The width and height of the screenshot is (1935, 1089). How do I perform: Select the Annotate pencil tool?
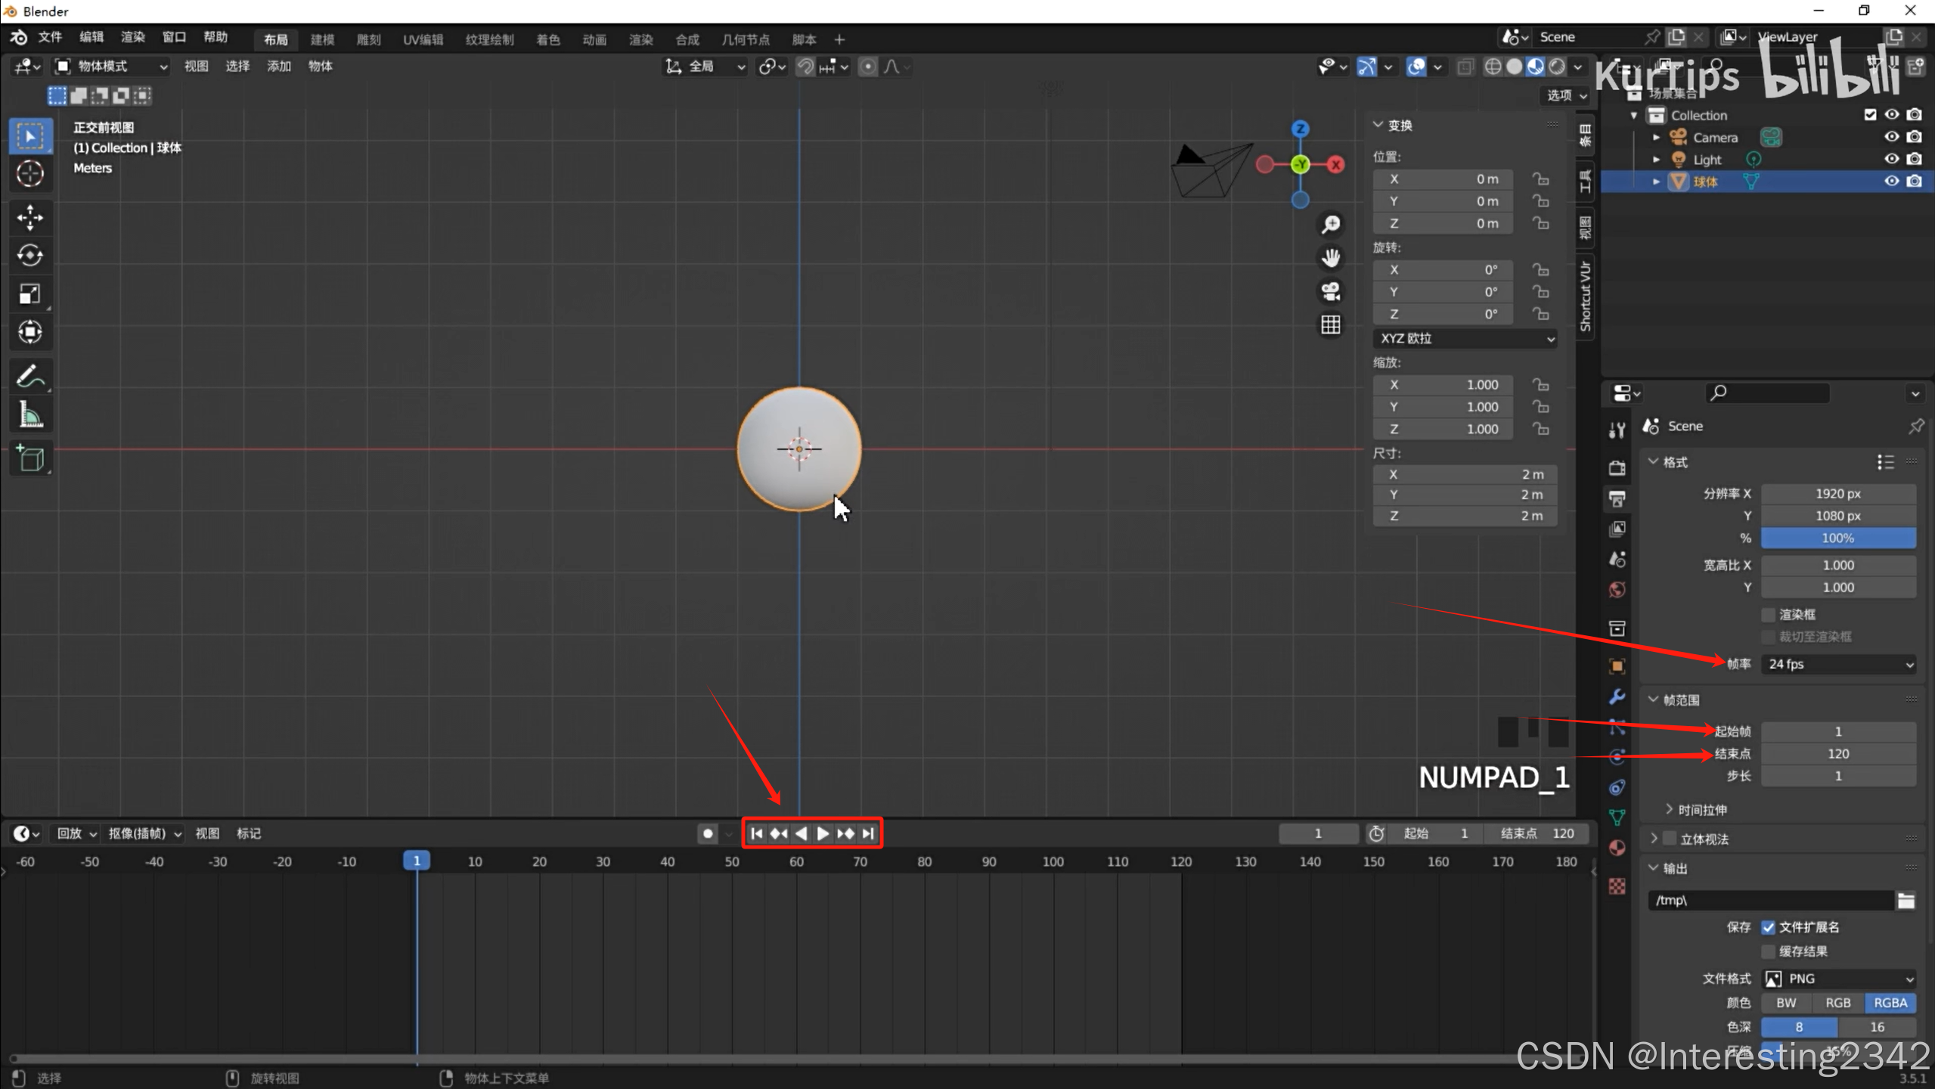[x=30, y=376]
